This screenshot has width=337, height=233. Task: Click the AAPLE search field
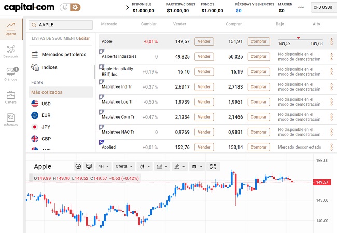point(61,25)
